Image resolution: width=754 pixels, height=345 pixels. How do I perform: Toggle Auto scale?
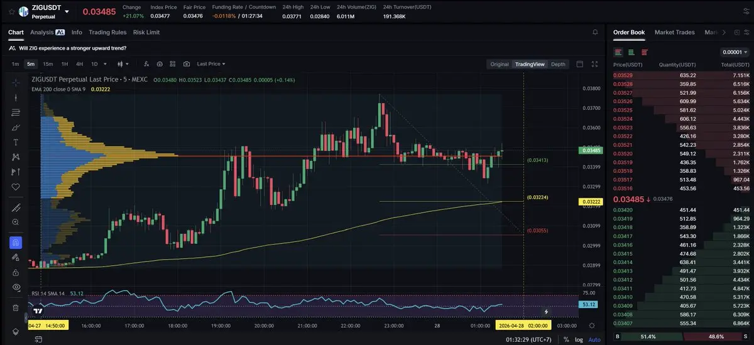pyautogui.click(x=594, y=340)
